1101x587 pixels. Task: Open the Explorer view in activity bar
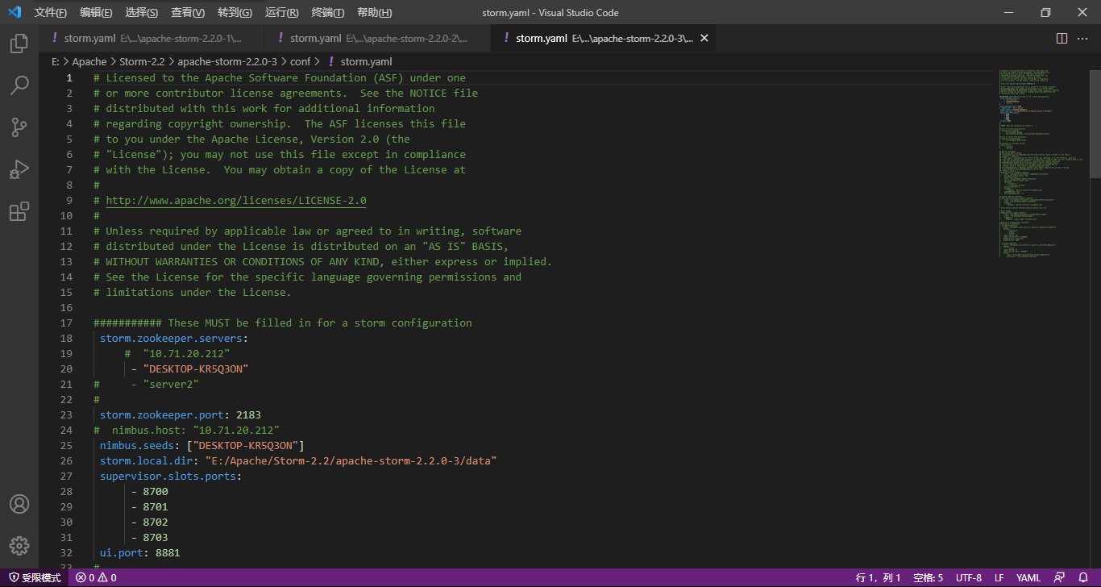[19, 44]
